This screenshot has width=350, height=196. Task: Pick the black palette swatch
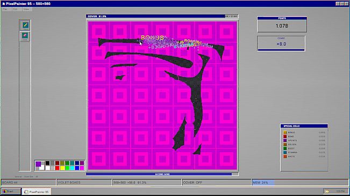[47, 163]
